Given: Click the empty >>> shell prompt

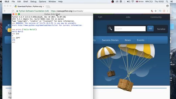Looking at the screenshot, I should point(13,42).
